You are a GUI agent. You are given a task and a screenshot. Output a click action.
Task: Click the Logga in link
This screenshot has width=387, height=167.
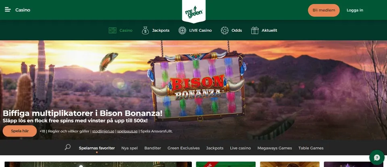coord(355,10)
